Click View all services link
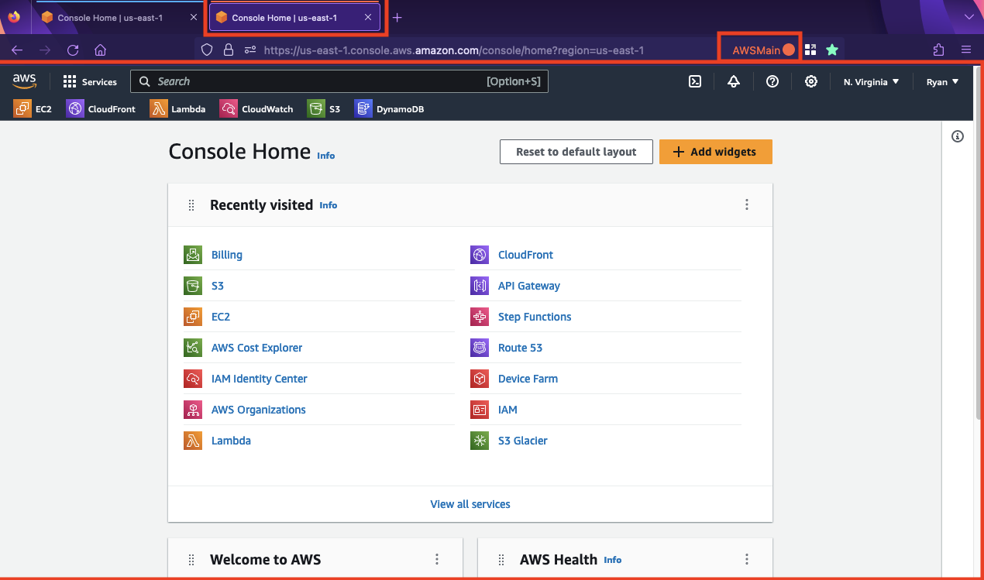984x580 pixels. (x=470, y=504)
